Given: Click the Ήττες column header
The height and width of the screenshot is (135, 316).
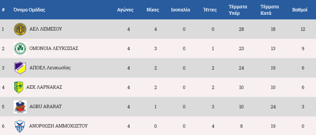Looking at the screenshot, I should [210, 10].
